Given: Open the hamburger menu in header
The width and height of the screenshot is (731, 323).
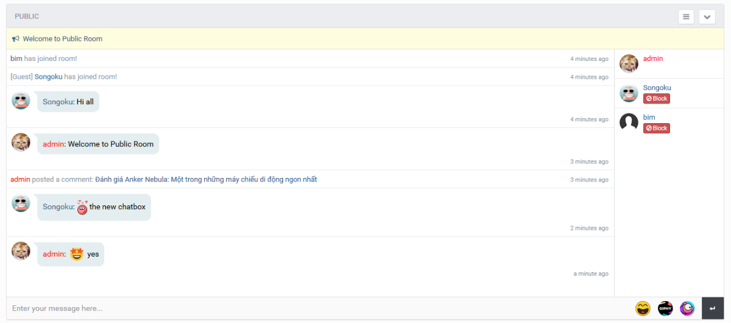Looking at the screenshot, I should tap(686, 16).
